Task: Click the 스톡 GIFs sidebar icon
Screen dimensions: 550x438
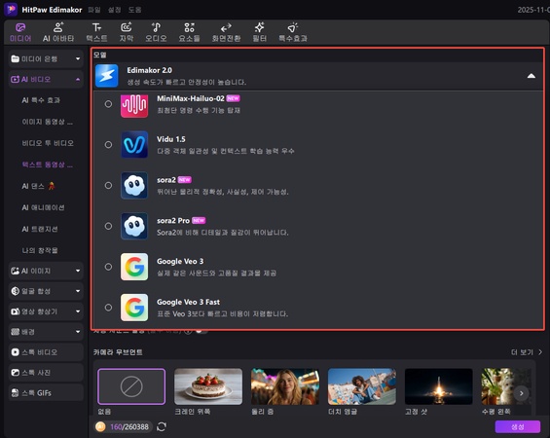Action: point(15,393)
